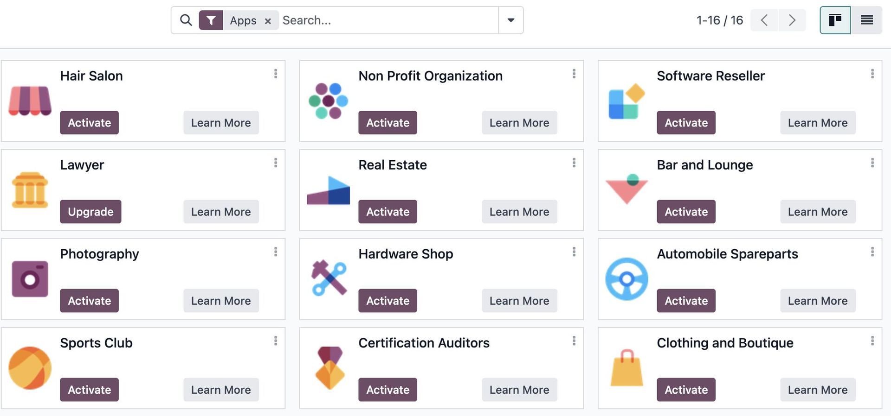Click the Software Reseller app icon
Image resolution: width=891 pixels, height=416 pixels.
(x=626, y=101)
